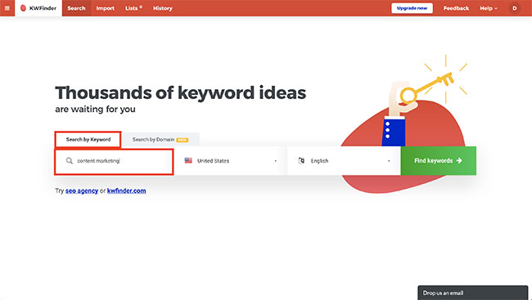
Task: Click the kwfinder.com suggestion link
Action: [127, 190]
